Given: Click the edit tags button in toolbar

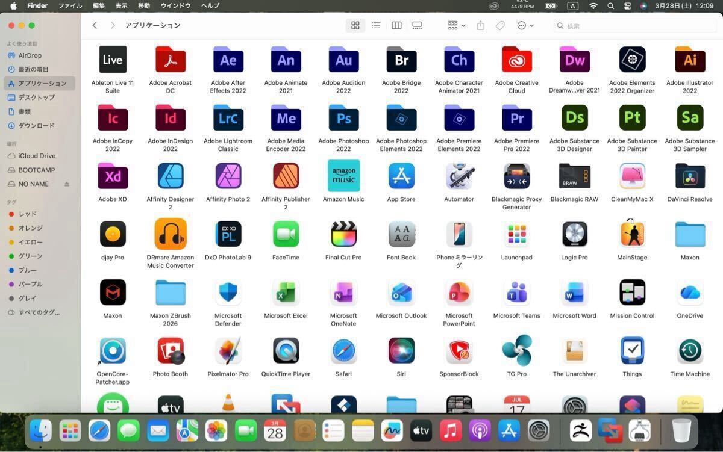Looking at the screenshot, I should [x=500, y=25].
